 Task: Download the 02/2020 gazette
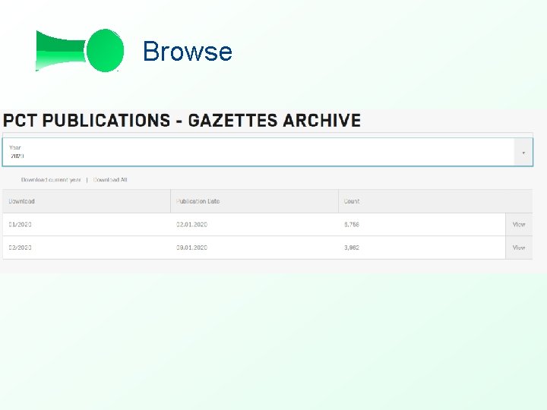(20, 248)
